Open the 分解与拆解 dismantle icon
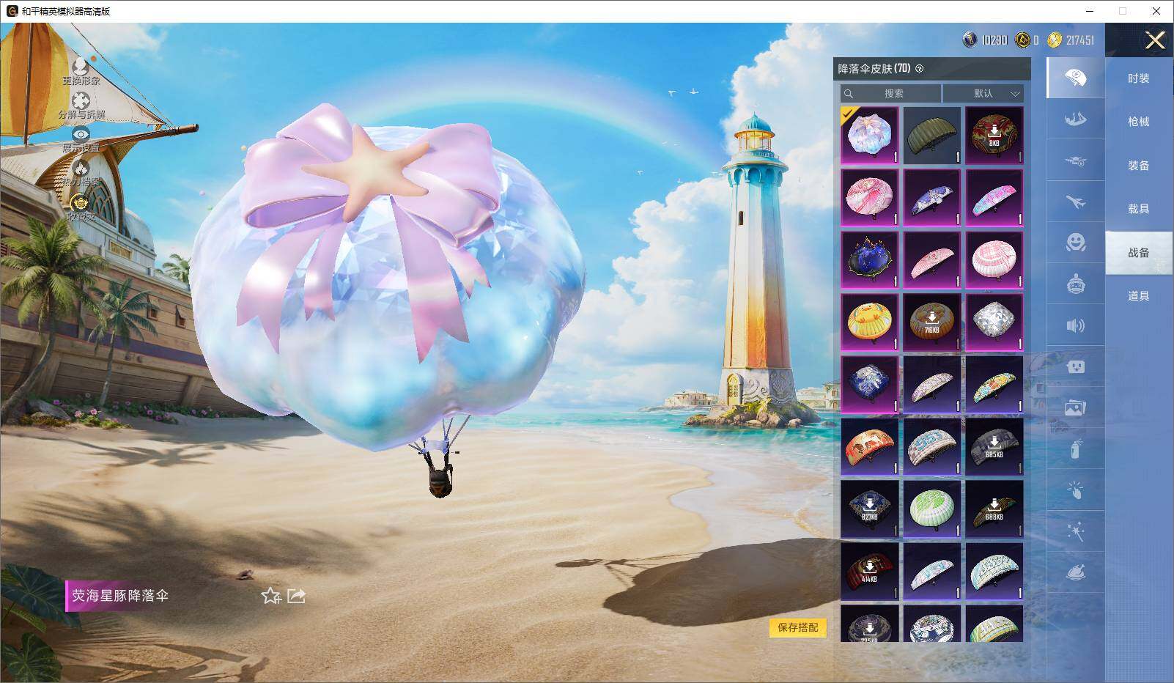Screen dimensions: 1174x683 (x=81, y=105)
